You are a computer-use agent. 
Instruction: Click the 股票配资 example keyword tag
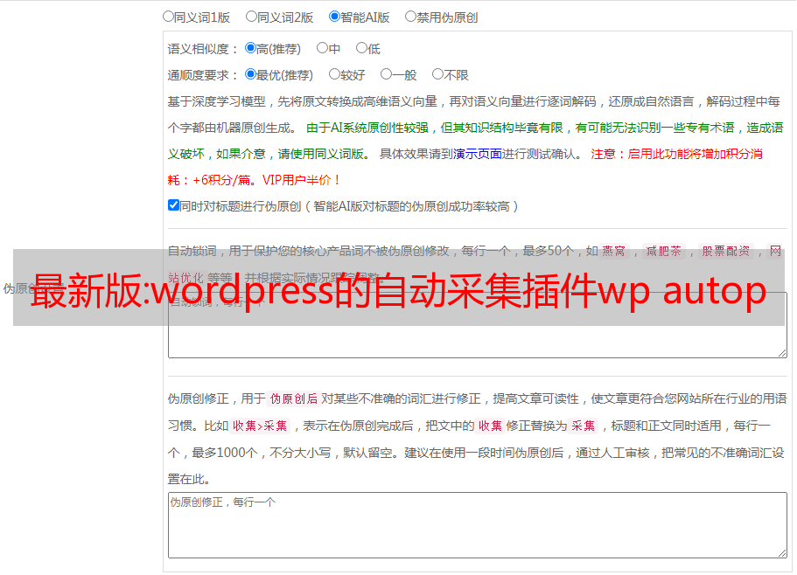(726, 251)
